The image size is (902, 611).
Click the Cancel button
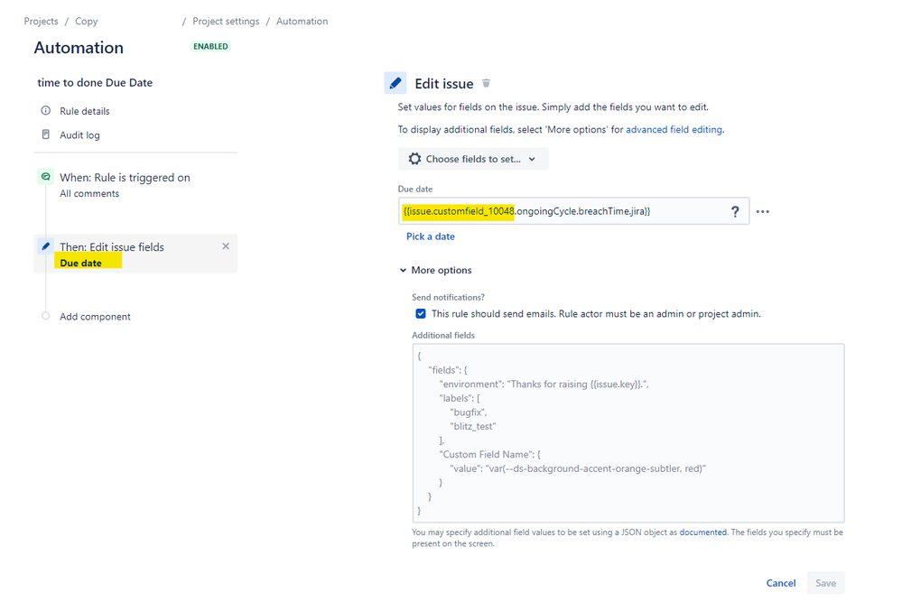click(x=781, y=583)
